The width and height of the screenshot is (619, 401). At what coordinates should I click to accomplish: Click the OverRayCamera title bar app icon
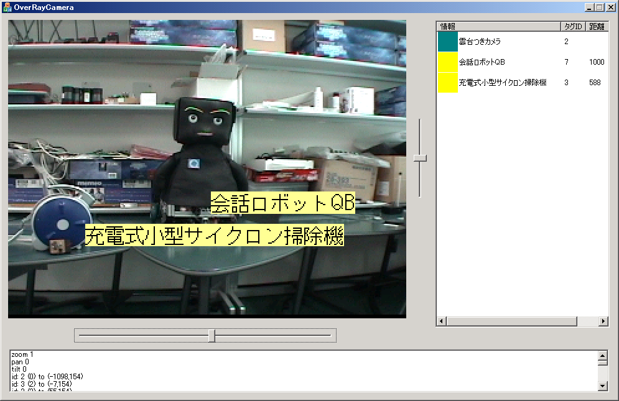[x=7, y=7]
